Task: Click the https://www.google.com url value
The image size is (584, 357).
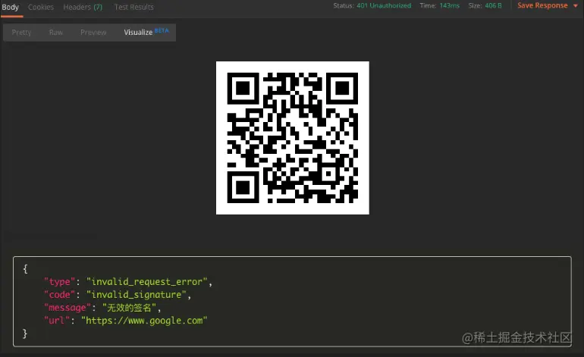Action: tap(144, 321)
